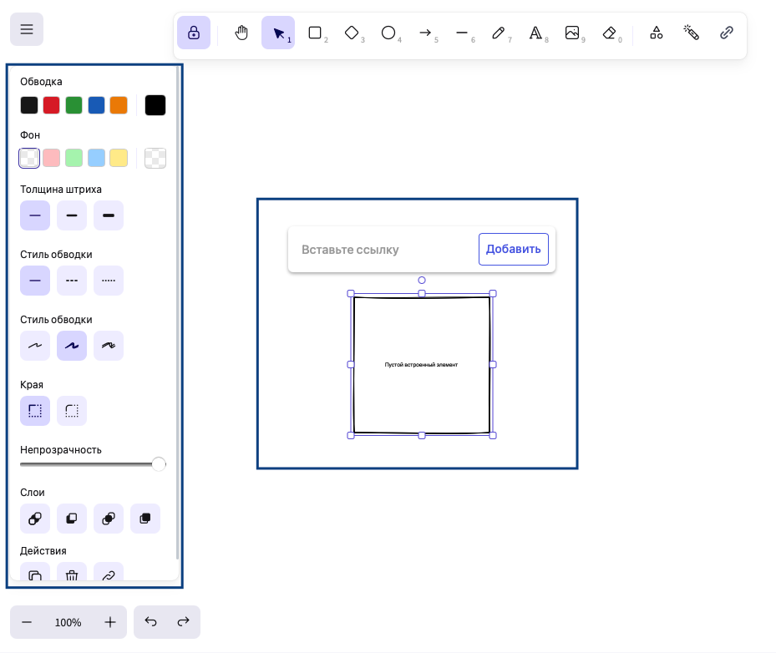Viewport: 776px width, 653px height.
Task: Pick the red stroke color swatch
Action: (x=52, y=105)
